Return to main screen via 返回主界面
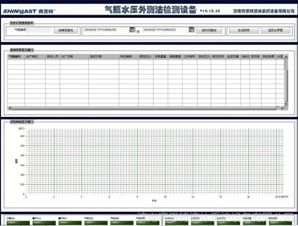Viewport: 298px width, 226px height. pos(275,30)
